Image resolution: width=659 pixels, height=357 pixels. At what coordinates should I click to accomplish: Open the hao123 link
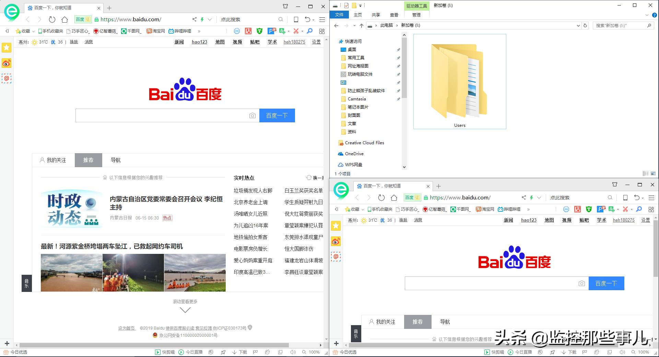point(199,42)
